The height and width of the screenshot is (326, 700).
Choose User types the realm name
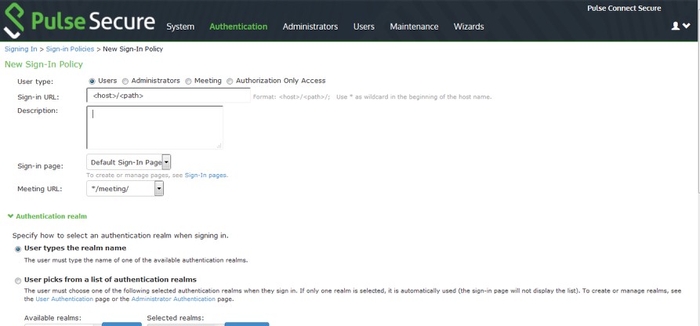pyautogui.click(x=18, y=248)
